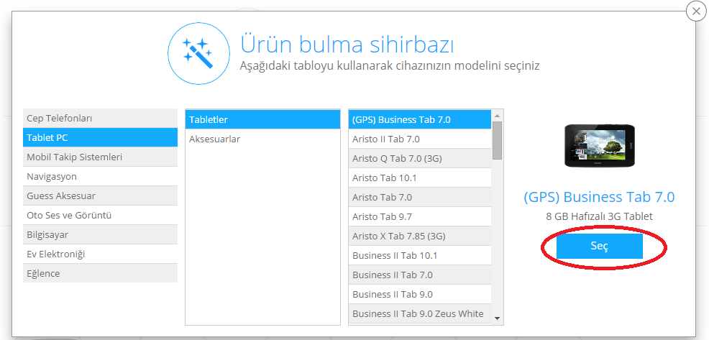Open the (GPS) Business Tab 7.0 title link
The image size is (709, 340).
[599, 197]
